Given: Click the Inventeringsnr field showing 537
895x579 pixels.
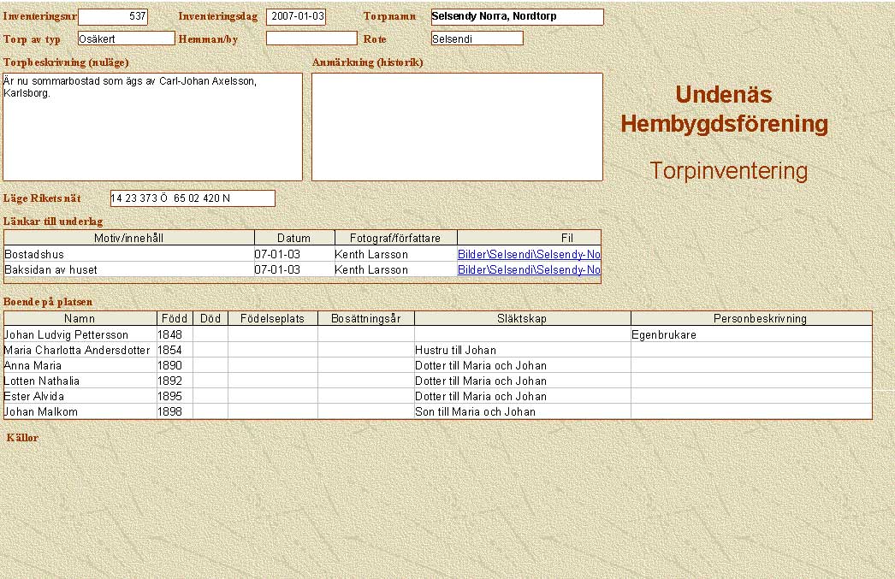Looking at the screenshot, I should (x=113, y=16).
